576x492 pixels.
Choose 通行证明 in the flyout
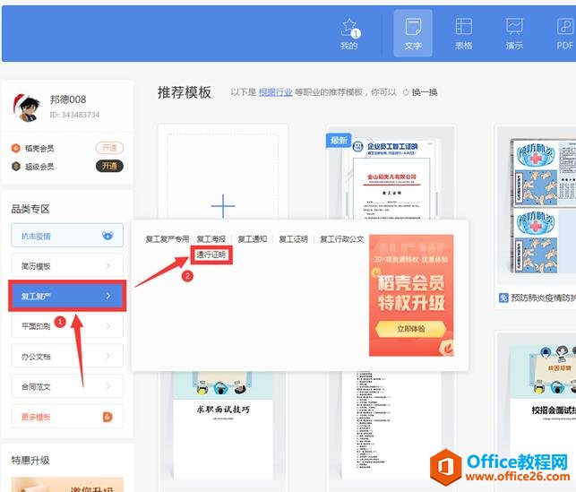click(211, 255)
